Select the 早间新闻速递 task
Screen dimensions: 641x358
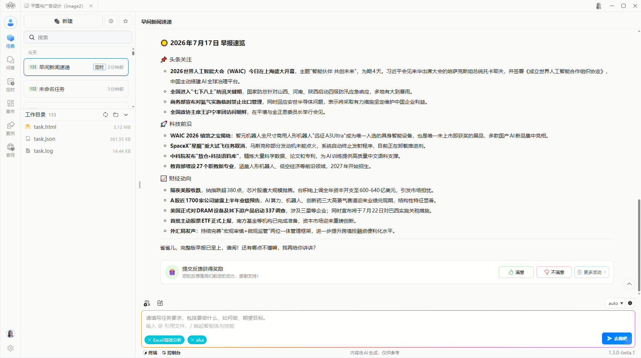click(76, 67)
